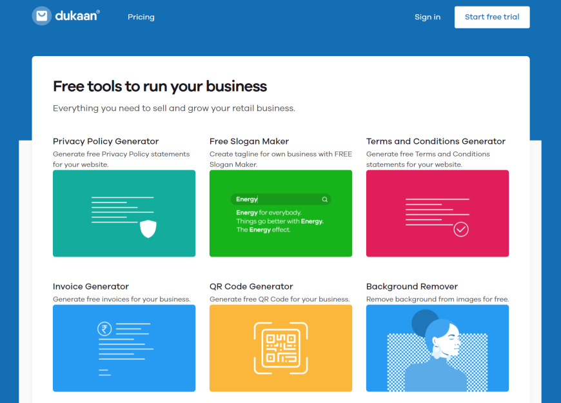Click the dukaan shopping bag logo icon
The image size is (561, 403).
pyautogui.click(x=41, y=16)
